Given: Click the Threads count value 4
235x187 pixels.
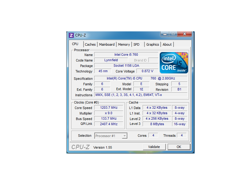Looking at the screenshot, I should 182,135.
